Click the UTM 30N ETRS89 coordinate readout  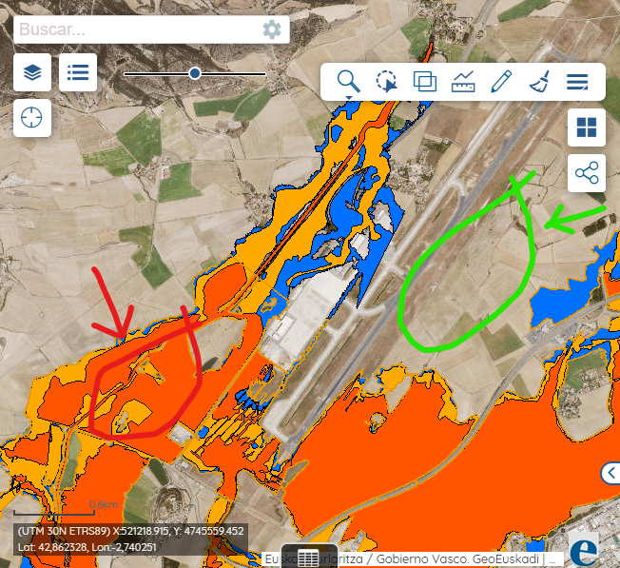pyautogui.click(x=131, y=531)
